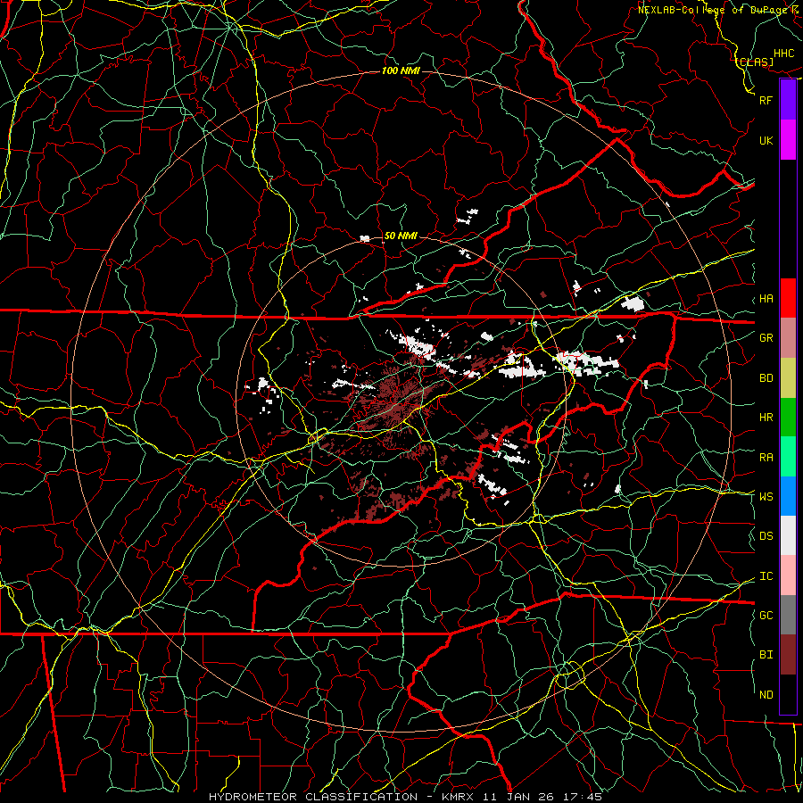Click the KMRX radar site identifier

coord(459,797)
